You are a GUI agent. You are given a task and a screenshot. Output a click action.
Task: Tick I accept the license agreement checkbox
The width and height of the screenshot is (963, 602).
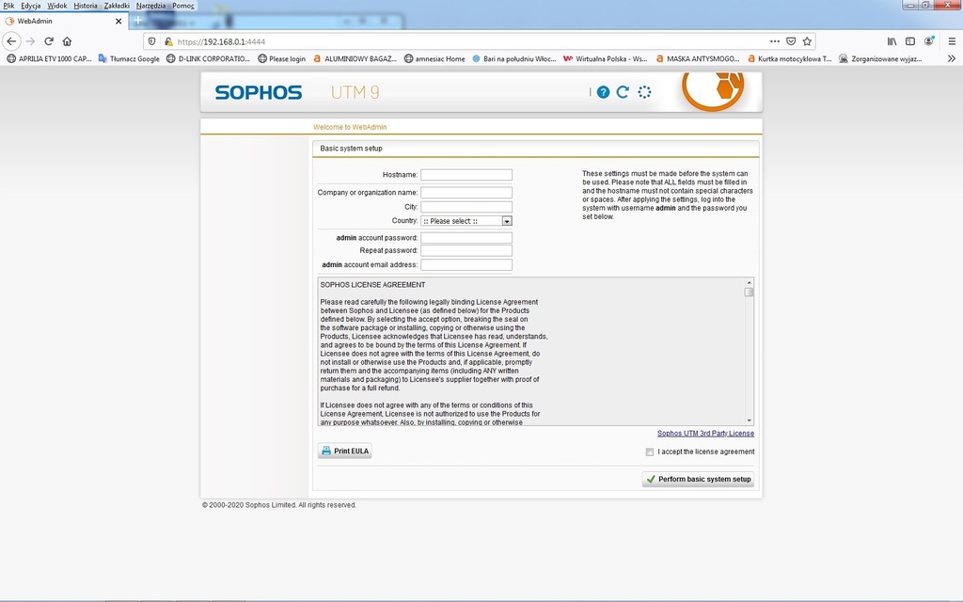click(649, 452)
